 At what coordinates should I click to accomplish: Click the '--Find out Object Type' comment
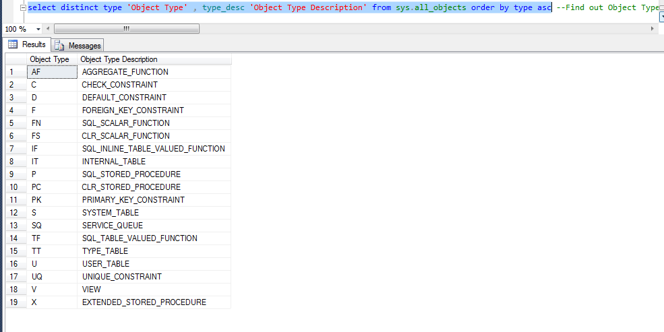[607, 7]
